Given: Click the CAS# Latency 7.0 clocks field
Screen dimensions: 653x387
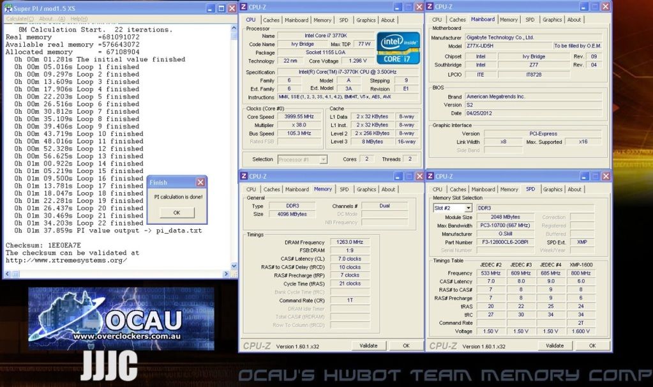Looking at the screenshot, I should click(x=350, y=259).
